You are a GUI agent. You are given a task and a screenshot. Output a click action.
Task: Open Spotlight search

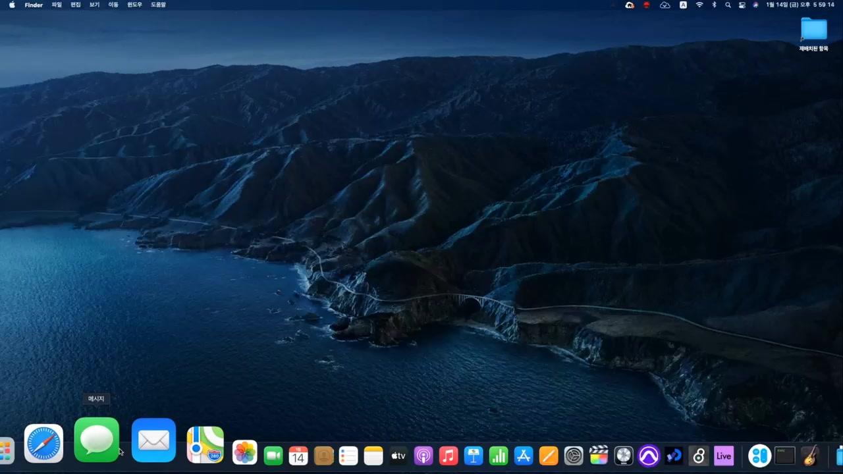point(728,5)
